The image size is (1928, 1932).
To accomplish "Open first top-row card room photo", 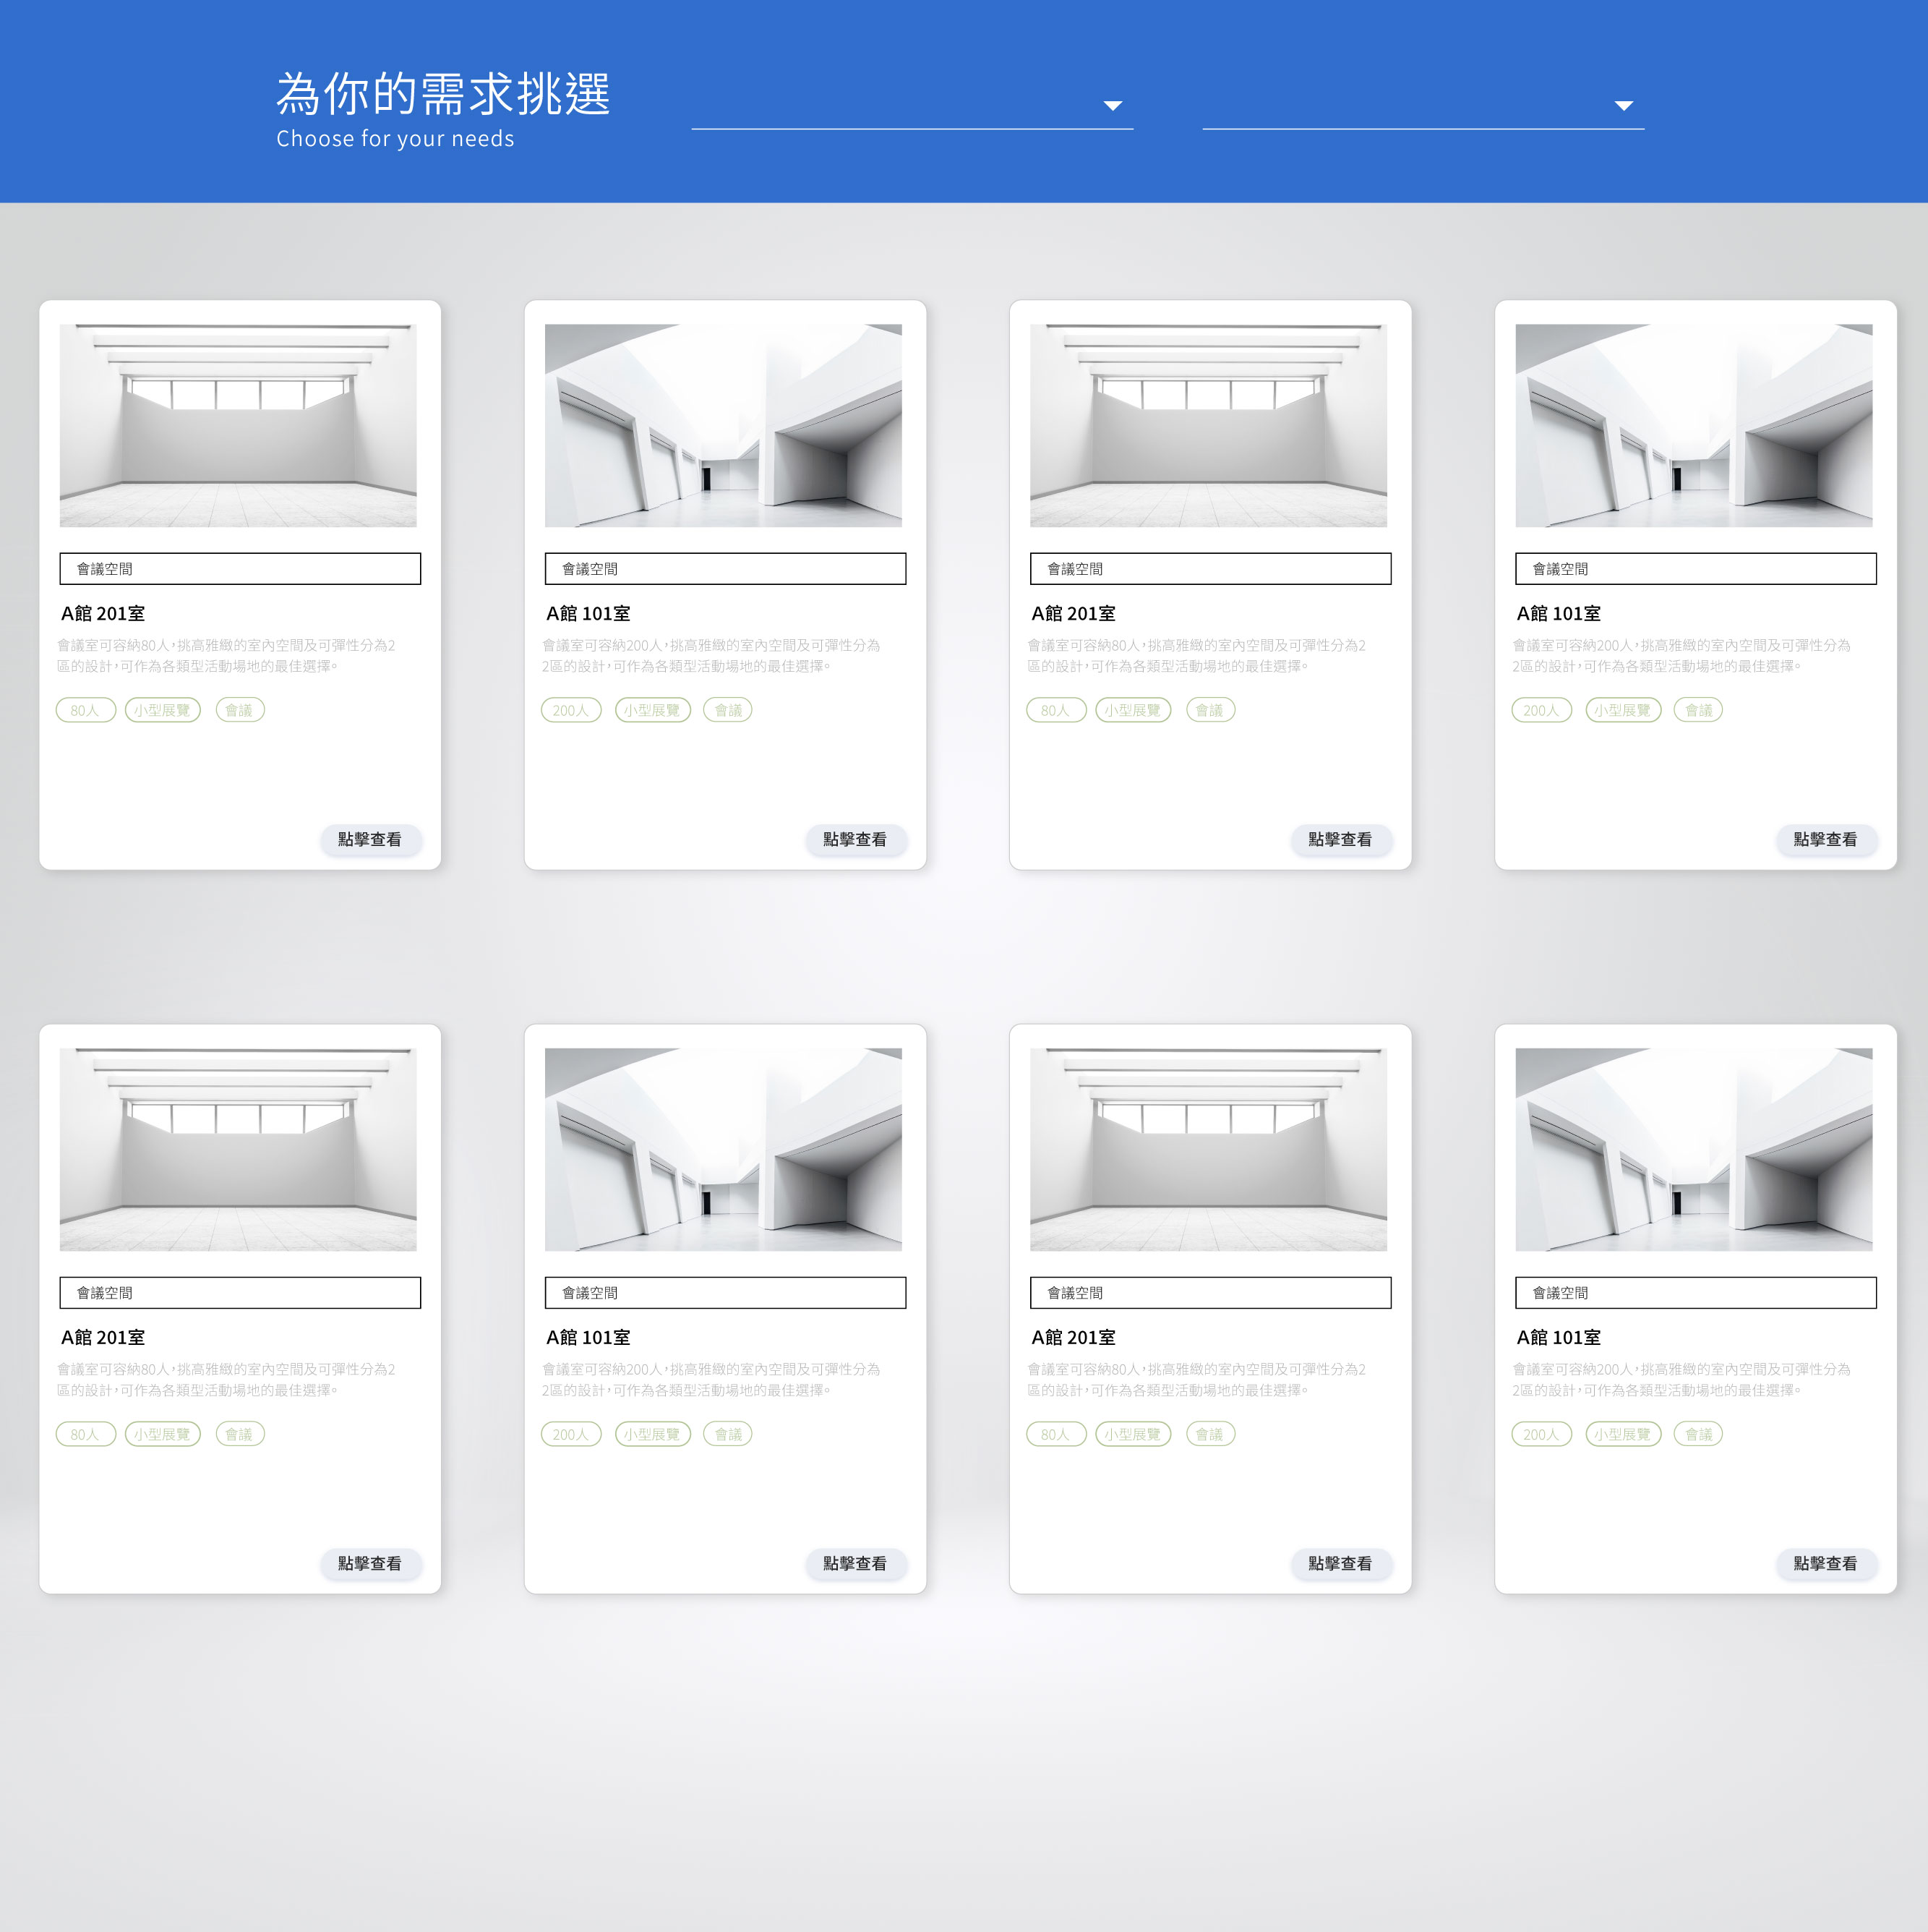I will coord(238,425).
